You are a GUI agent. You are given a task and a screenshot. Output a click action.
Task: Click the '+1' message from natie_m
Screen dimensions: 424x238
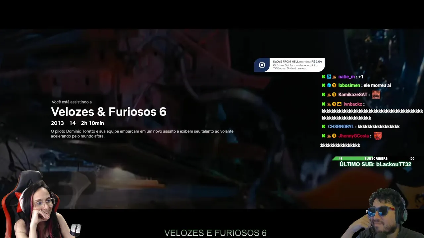[x=361, y=77]
